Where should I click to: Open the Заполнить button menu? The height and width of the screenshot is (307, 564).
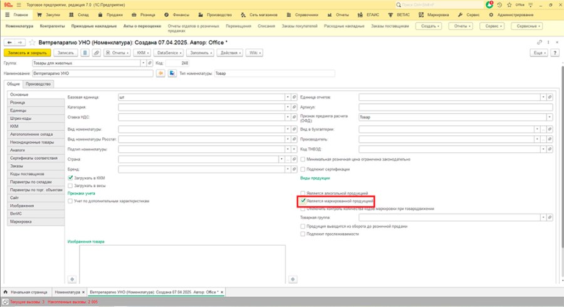tap(201, 53)
